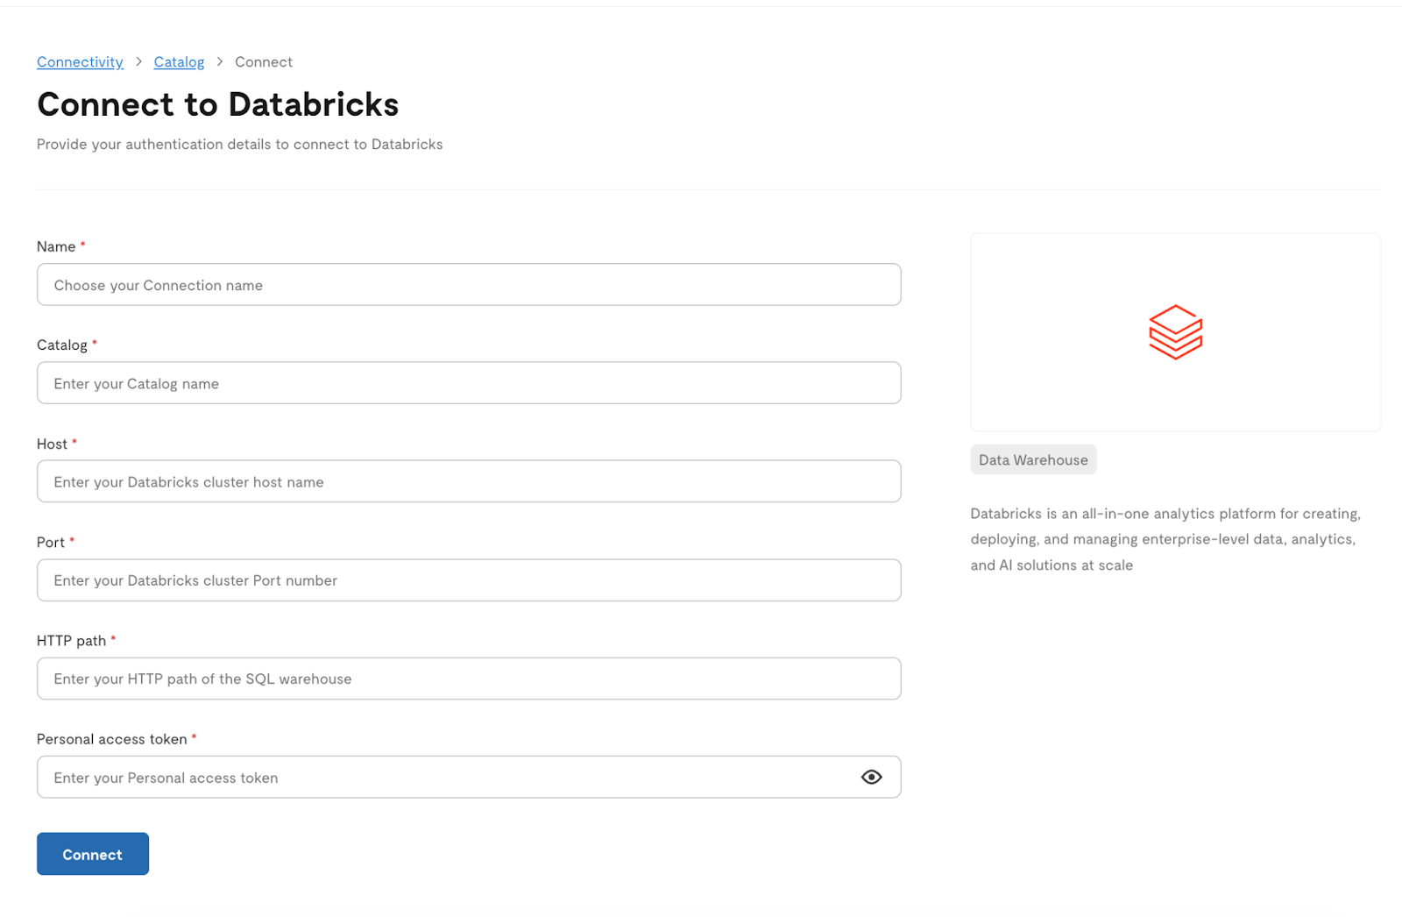The width and height of the screenshot is (1402, 917).
Task: Click the cluster Port number field
Action: click(469, 580)
